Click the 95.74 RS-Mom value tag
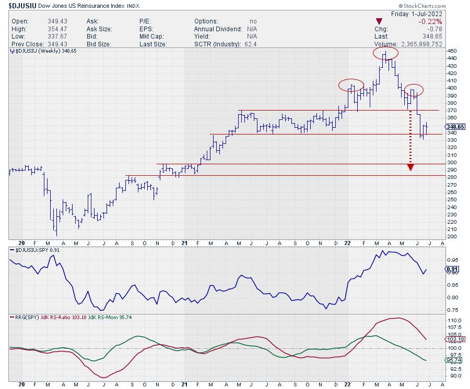The height and width of the screenshot is (389, 470). point(453,360)
